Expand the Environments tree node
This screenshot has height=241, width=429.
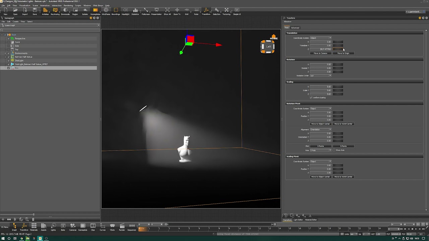pyautogui.click(x=5, y=53)
